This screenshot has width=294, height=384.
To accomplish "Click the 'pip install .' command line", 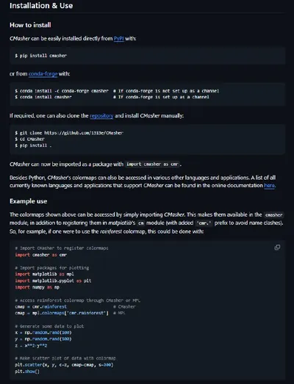I will pos(33,145).
